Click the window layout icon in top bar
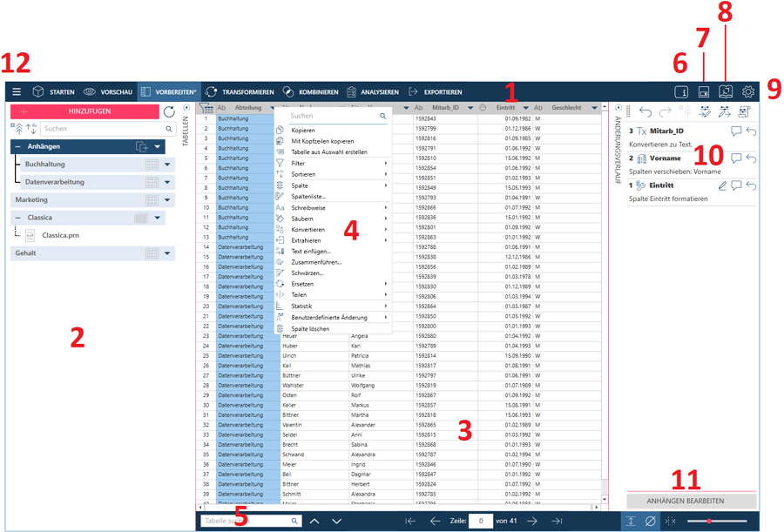The height and width of the screenshot is (532, 784). tap(704, 92)
